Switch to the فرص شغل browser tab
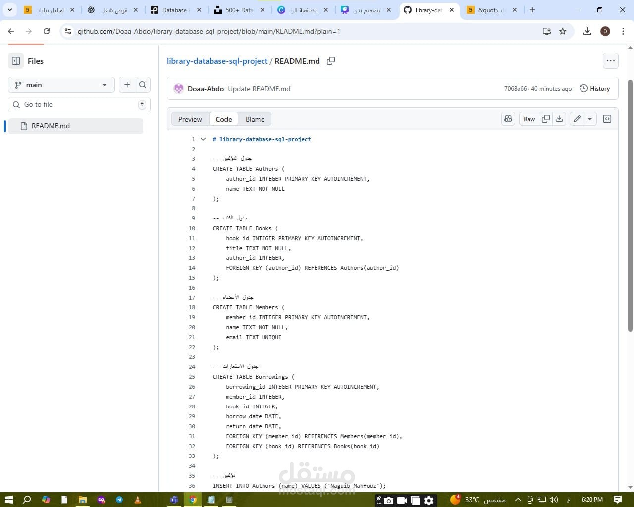The width and height of the screenshot is (634, 507). pos(113,10)
